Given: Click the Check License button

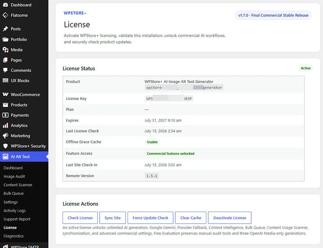Looking at the screenshot, I should (80, 218).
